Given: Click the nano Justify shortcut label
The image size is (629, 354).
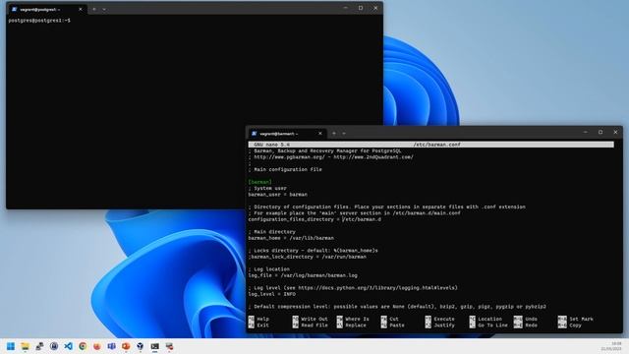Looking at the screenshot, I should click(444, 325).
